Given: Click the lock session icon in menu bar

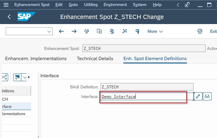Looking at the screenshot, I should pyautogui.click(x=187, y=5).
